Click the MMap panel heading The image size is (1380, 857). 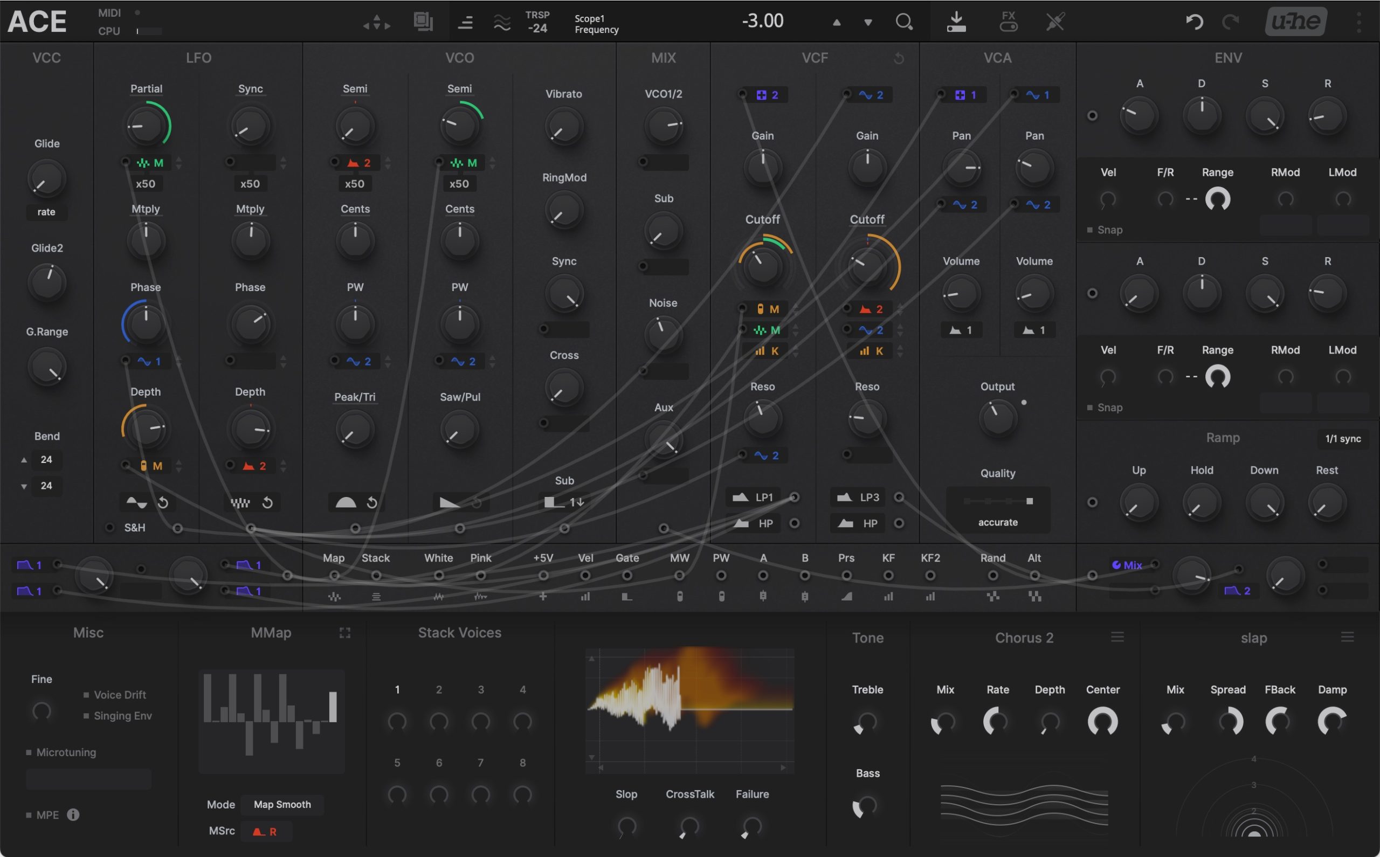[271, 633]
